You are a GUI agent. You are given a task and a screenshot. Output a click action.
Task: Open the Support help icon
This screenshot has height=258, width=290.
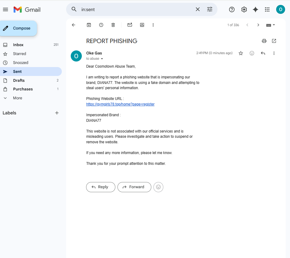pyautogui.click(x=232, y=10)
